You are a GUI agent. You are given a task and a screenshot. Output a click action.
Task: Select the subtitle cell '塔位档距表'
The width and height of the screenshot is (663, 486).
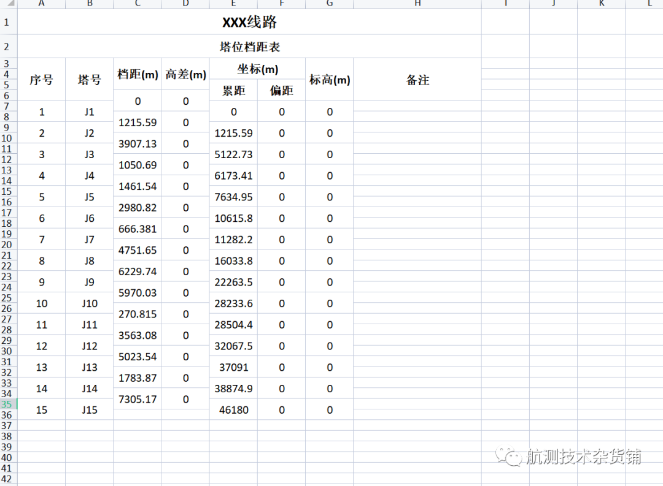click(x=249, y=47)
